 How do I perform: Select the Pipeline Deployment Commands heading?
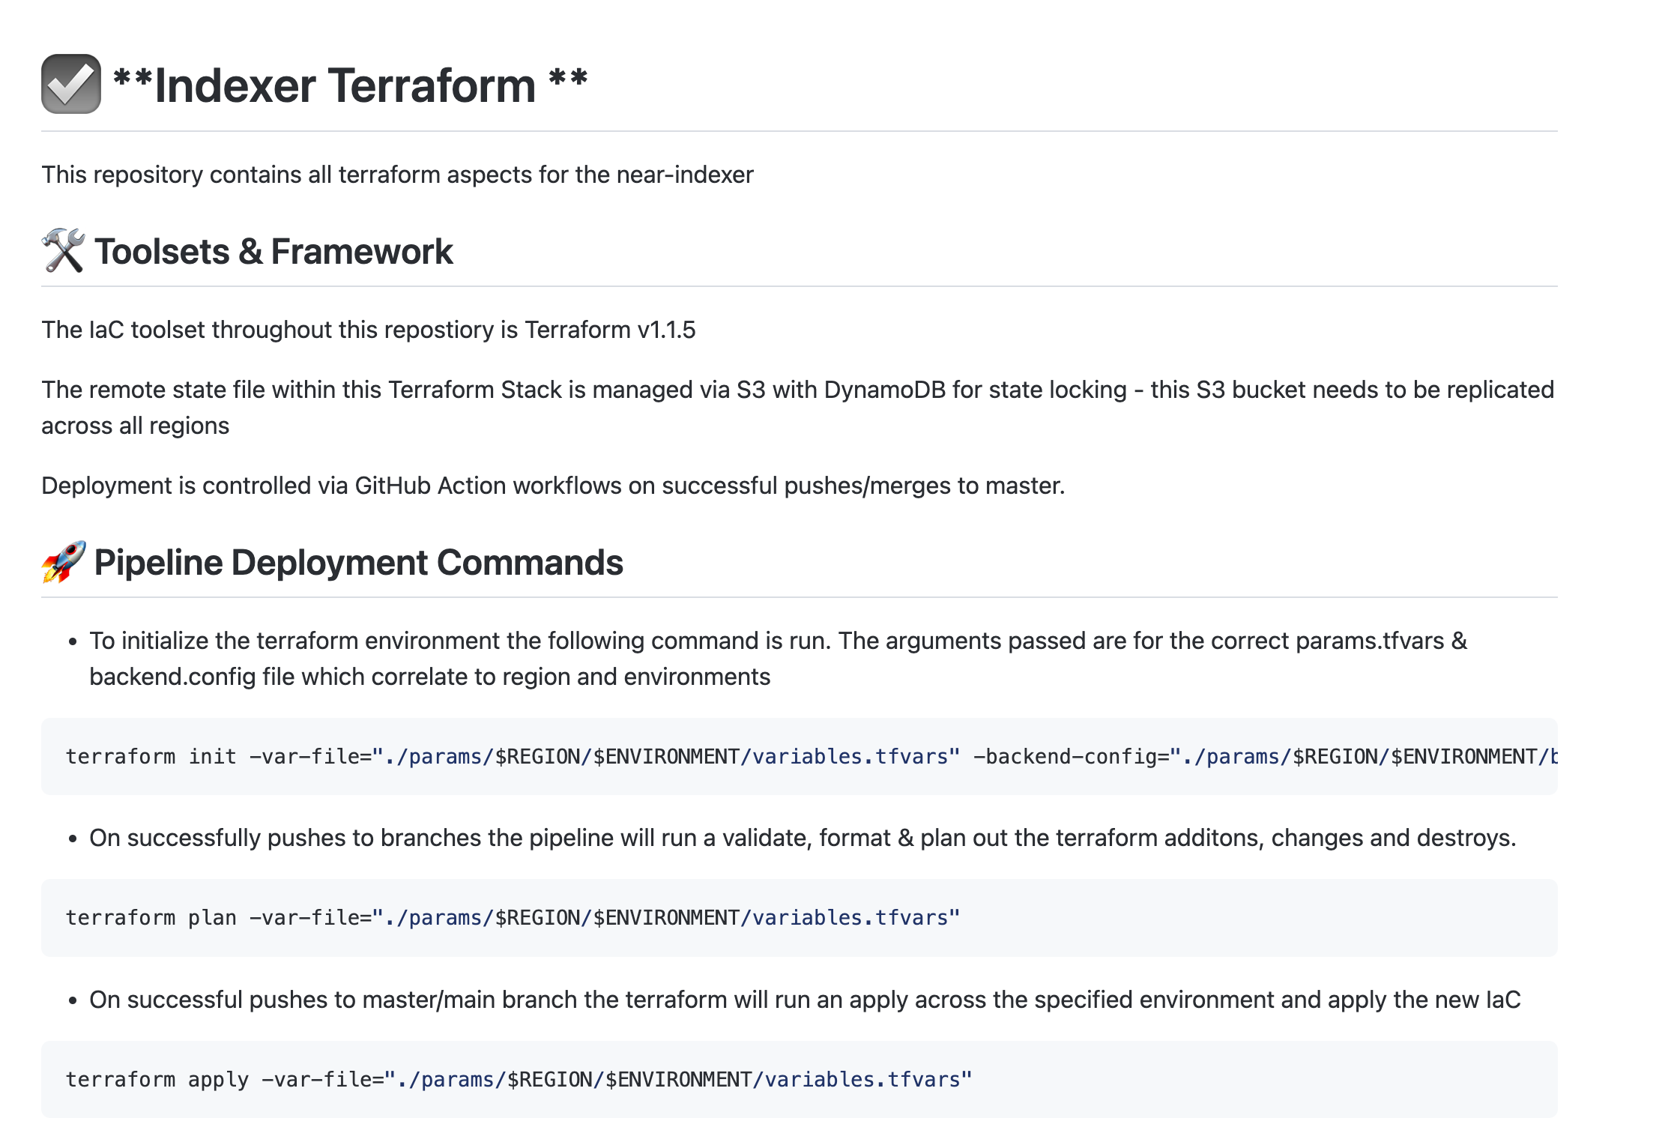click(358, 563)
